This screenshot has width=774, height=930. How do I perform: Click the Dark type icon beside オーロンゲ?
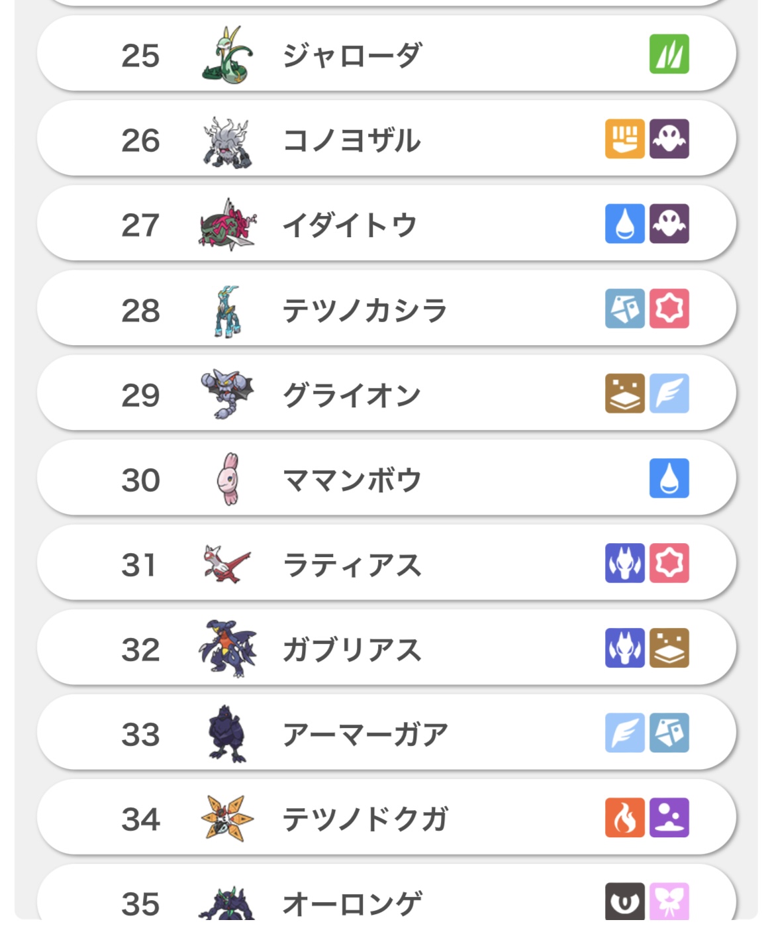point(624,901)
